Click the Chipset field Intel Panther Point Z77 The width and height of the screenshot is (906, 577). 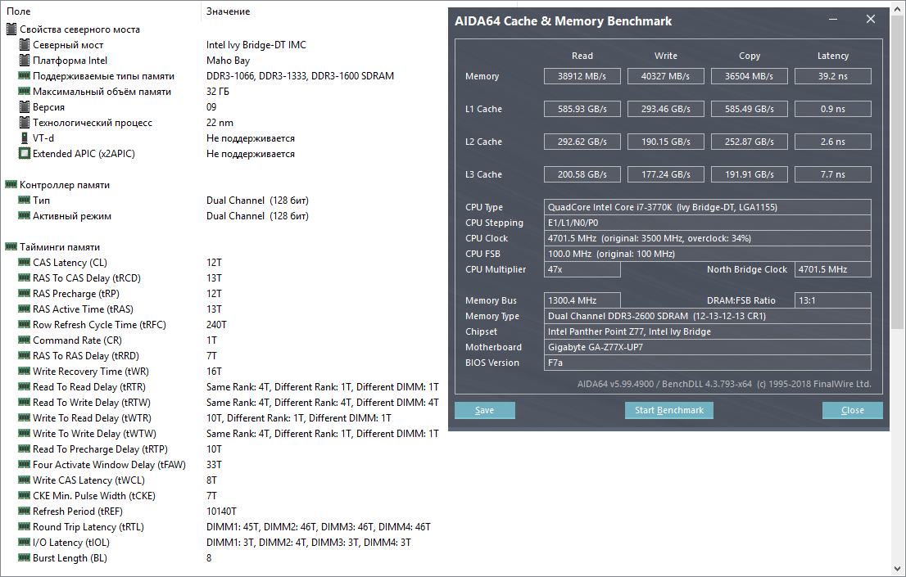coord(707,331)
